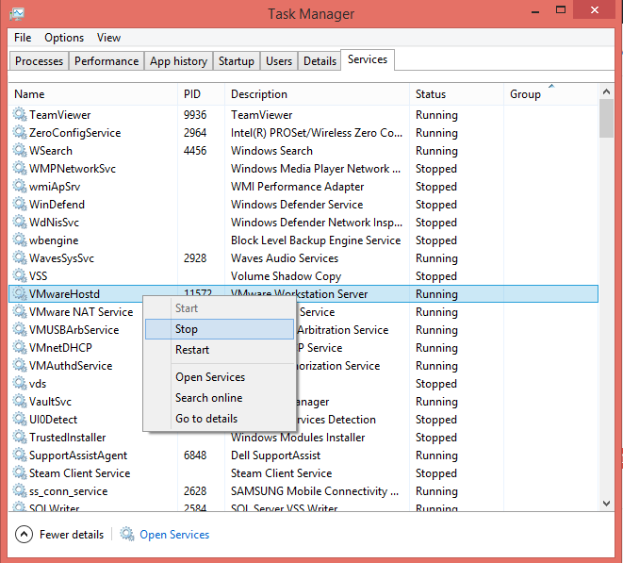This screenshot has height=563, width=623.
Task: Click the TrustedInstaller gear icon
Action: click(x=19, y=437)
